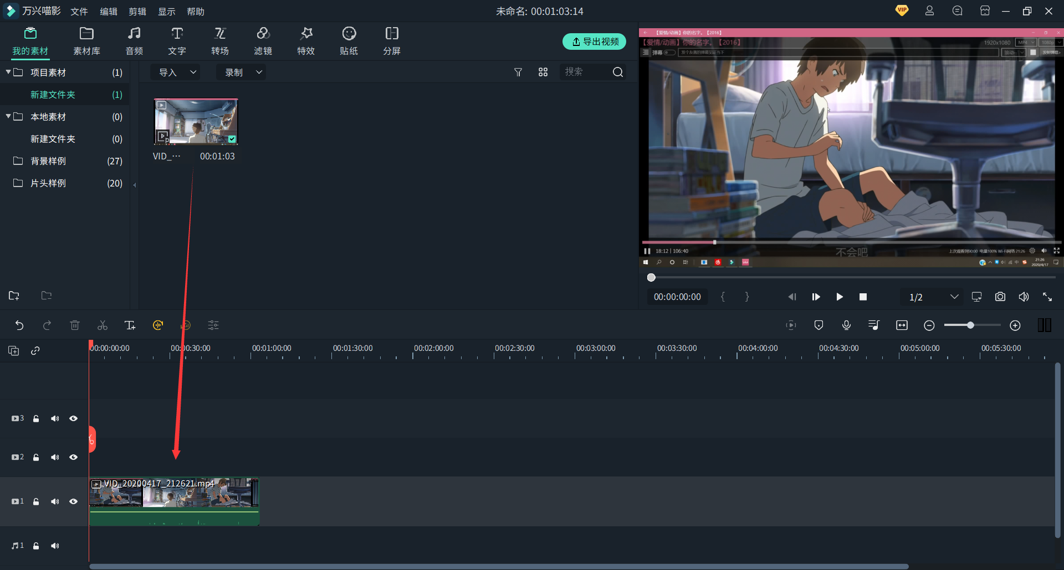The image size is (1064, 570).
Task: Click the delete trash icon
Action: [x=75, y=325]
